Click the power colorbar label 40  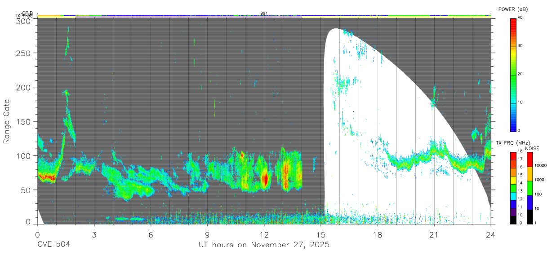click(521, 17)
